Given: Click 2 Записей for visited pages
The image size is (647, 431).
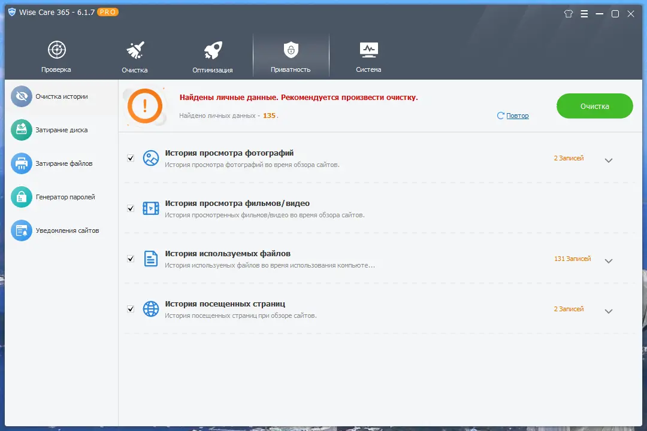Looking at the screenshot, I should (569, 309).
